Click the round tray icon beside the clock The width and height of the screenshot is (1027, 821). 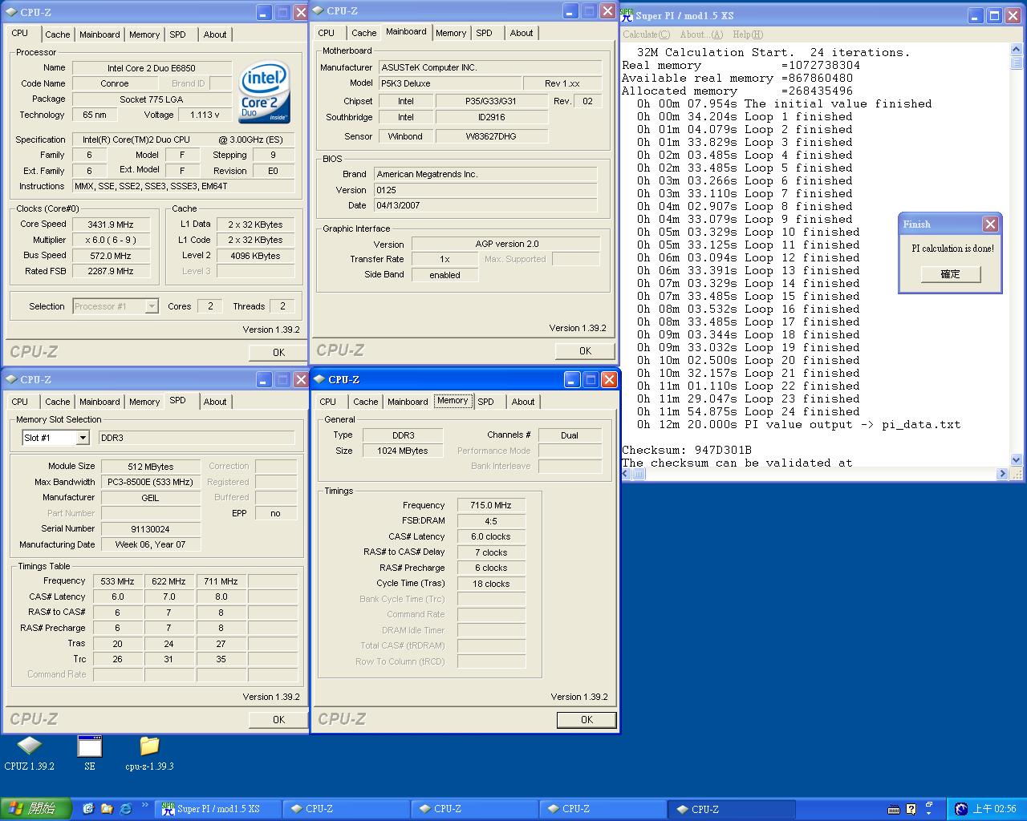click(961, 809)
